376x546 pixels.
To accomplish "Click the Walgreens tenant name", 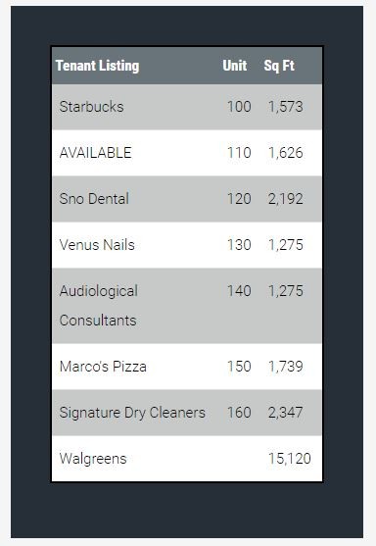I will point(93,459).
